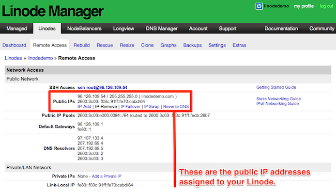Open the Managed navigation tab
Image resolution: width=336 pixels, height=192 pixels.
point(17,28)
